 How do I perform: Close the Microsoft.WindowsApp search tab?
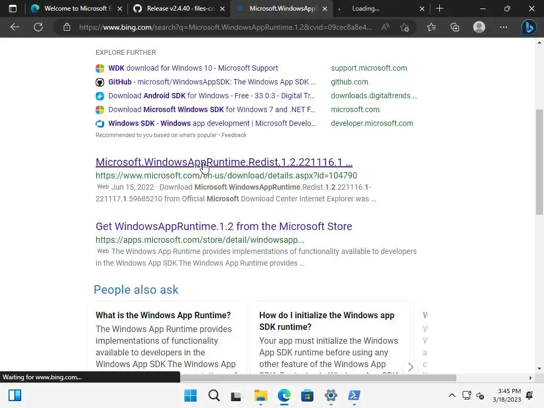pos(325,8)
